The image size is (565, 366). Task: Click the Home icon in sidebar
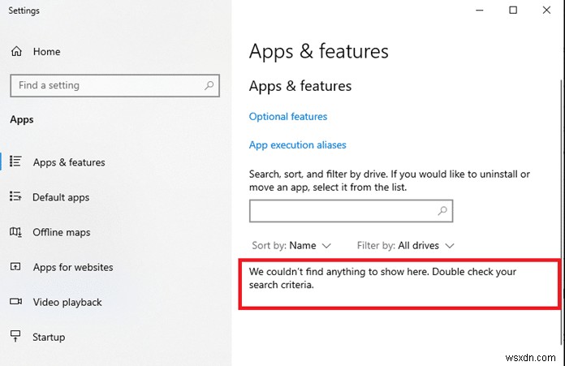click(16, 51)
